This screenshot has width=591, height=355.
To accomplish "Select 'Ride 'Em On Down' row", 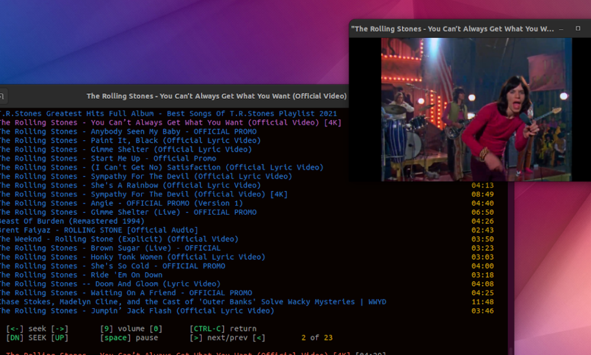I will tap(81, 275).
